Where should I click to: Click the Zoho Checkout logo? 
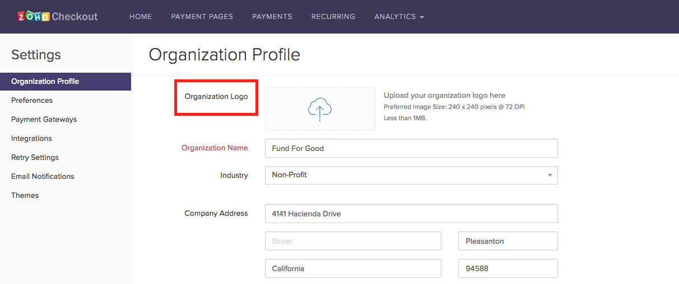click(58, 17)
